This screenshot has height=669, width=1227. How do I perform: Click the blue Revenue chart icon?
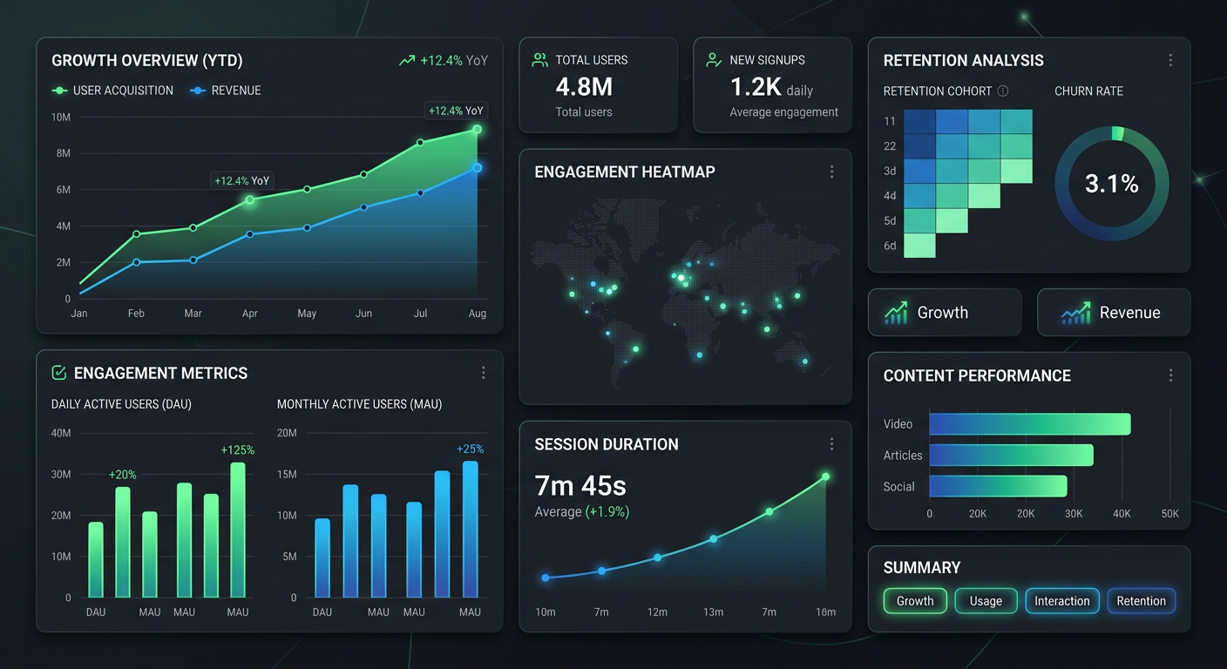pos(1075,313)
